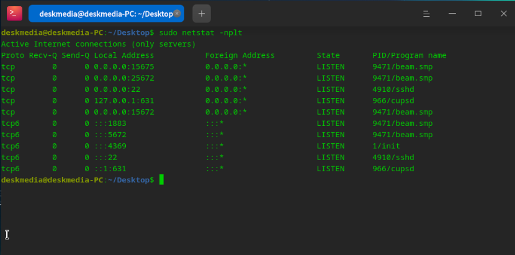This screenshot has width=515, height=255.
Task: Click the local address :::5672
Action: [110, 135]
